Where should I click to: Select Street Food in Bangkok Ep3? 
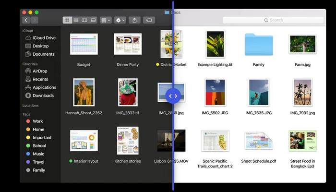pos(302,141)
